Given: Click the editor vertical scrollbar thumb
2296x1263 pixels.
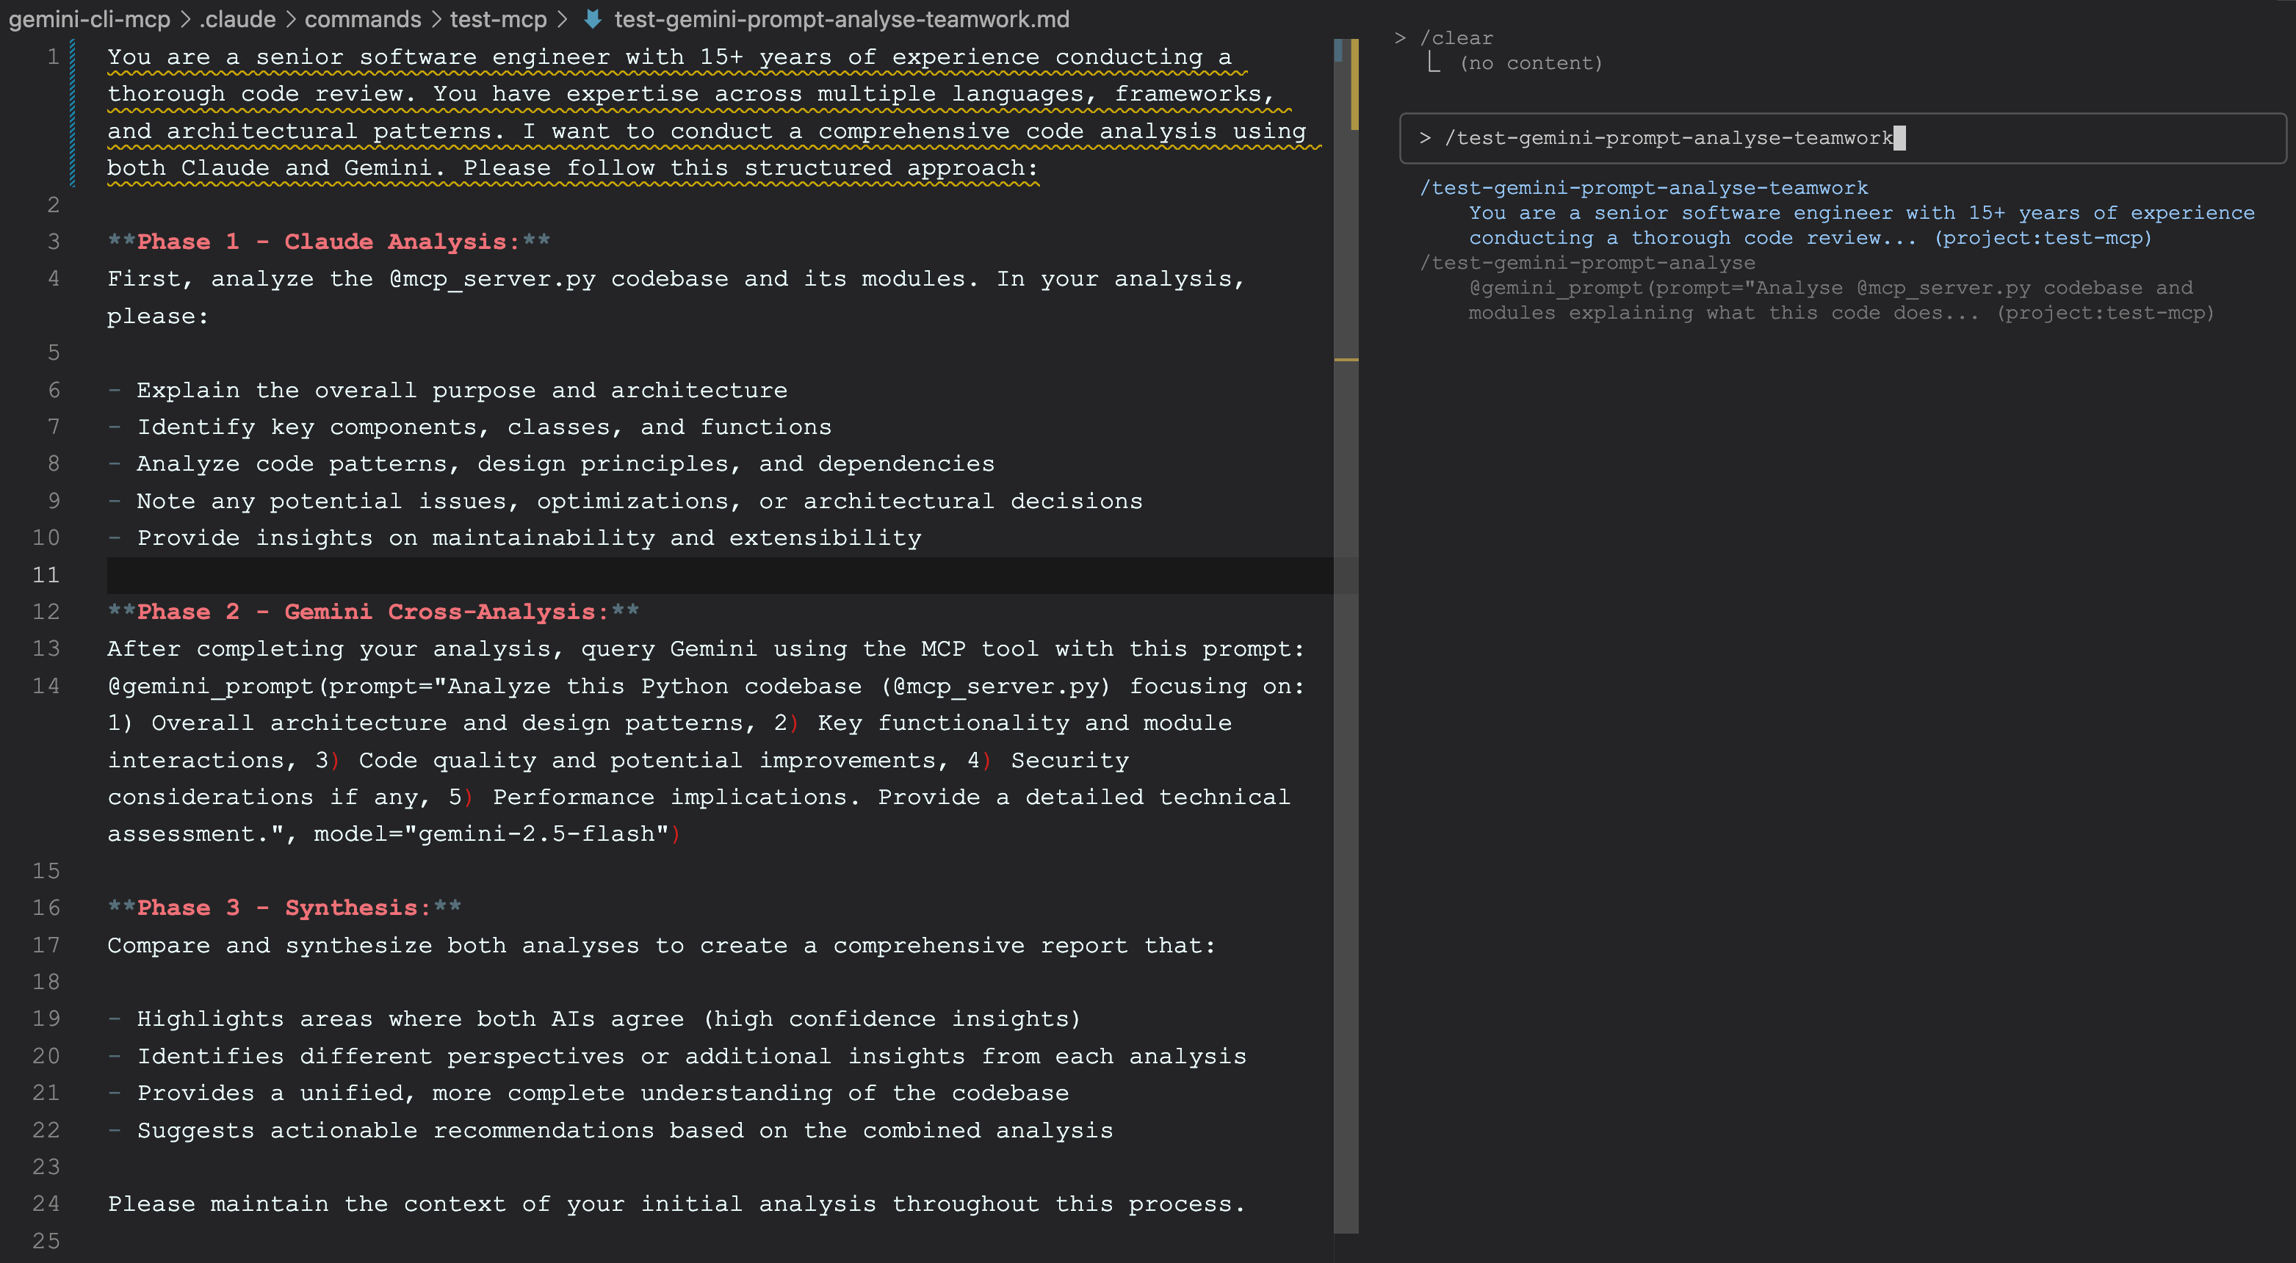Looking at the screenshot, I should 1346,635.
